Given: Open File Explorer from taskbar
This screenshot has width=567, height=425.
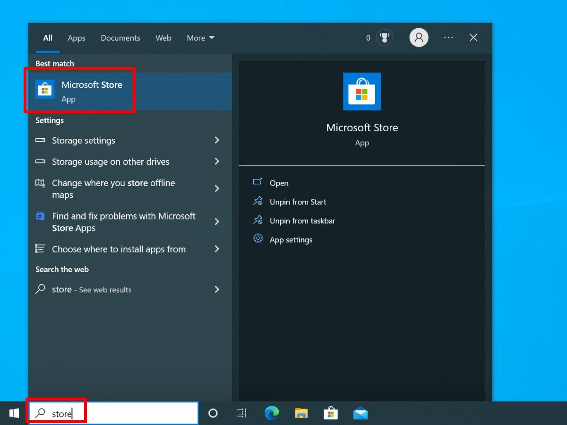Looking at the screenshot, I should pyautogui.click(x=301, y=414).
